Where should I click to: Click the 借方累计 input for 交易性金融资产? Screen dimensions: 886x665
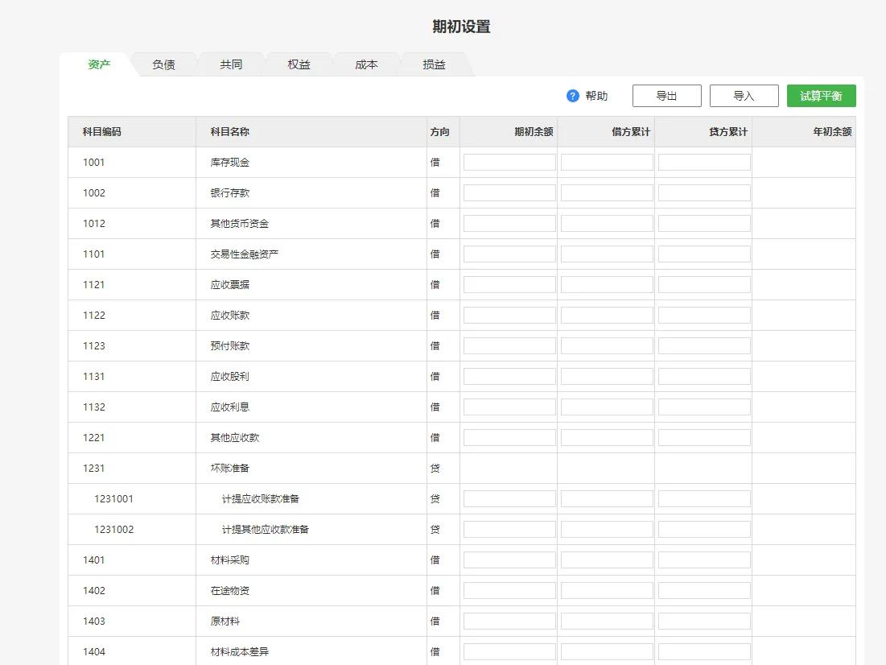point(607,253)
